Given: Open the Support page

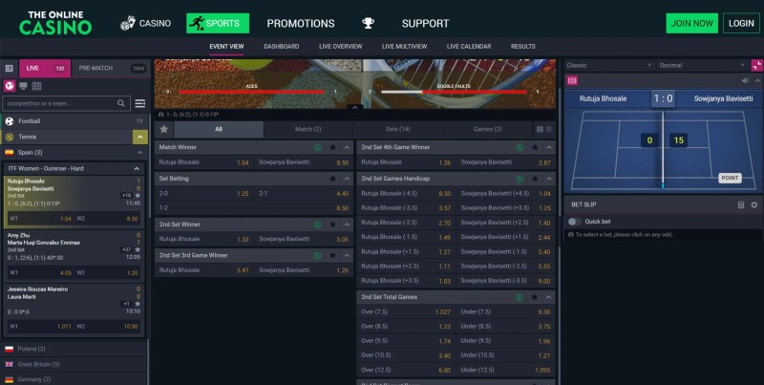Looking at the screenshot, I should pos(425,23).
